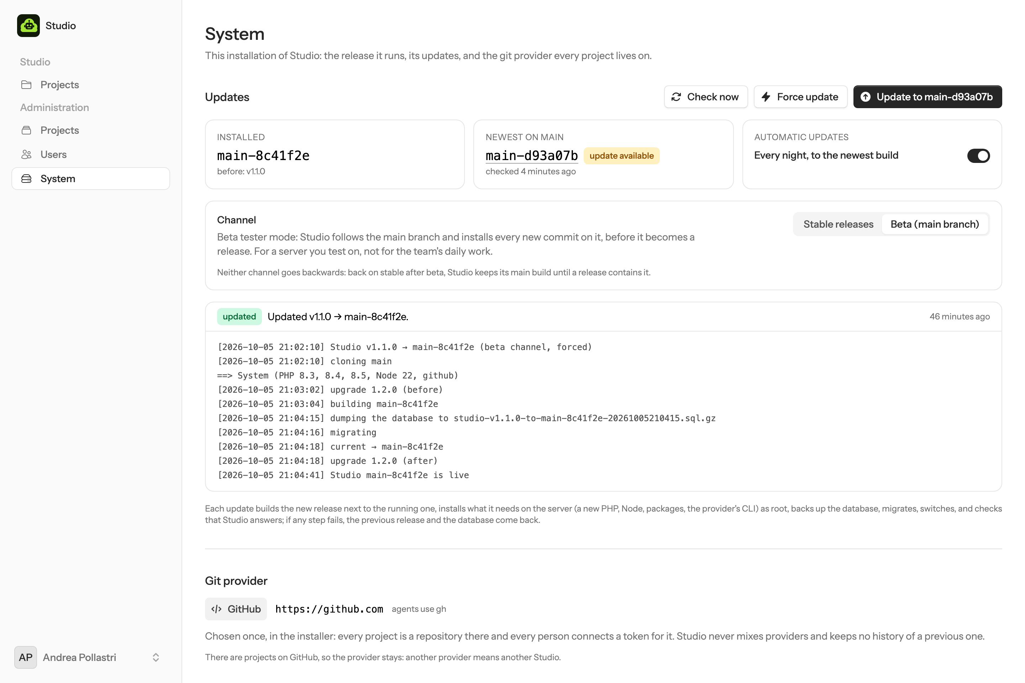Image resolution: width=1025 pixels, height=683 pixels.
Task: Click the log line mentioning dumping the database
Action: coord(466,418)
